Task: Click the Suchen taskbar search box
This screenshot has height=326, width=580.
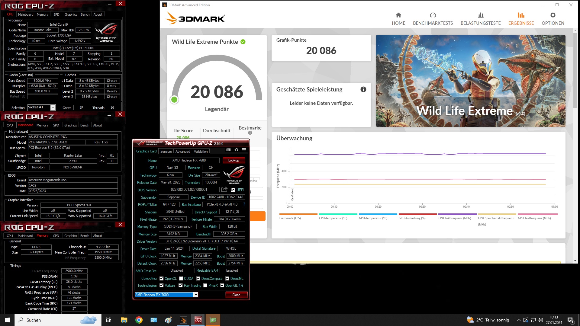Action: tap(58, 320)
